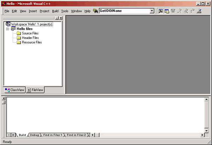Click the toolbar icon with curved-back arrow

click(180, 11)
